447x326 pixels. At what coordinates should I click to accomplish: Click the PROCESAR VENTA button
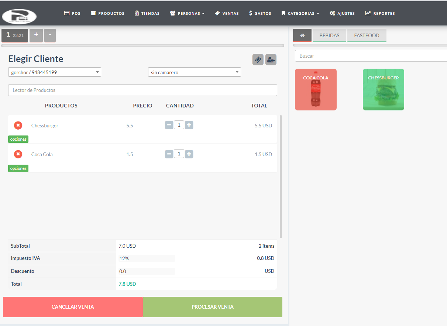[213, 307]
